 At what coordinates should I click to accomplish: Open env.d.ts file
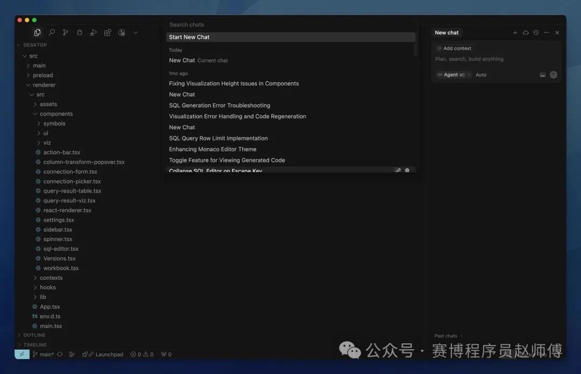50,316
